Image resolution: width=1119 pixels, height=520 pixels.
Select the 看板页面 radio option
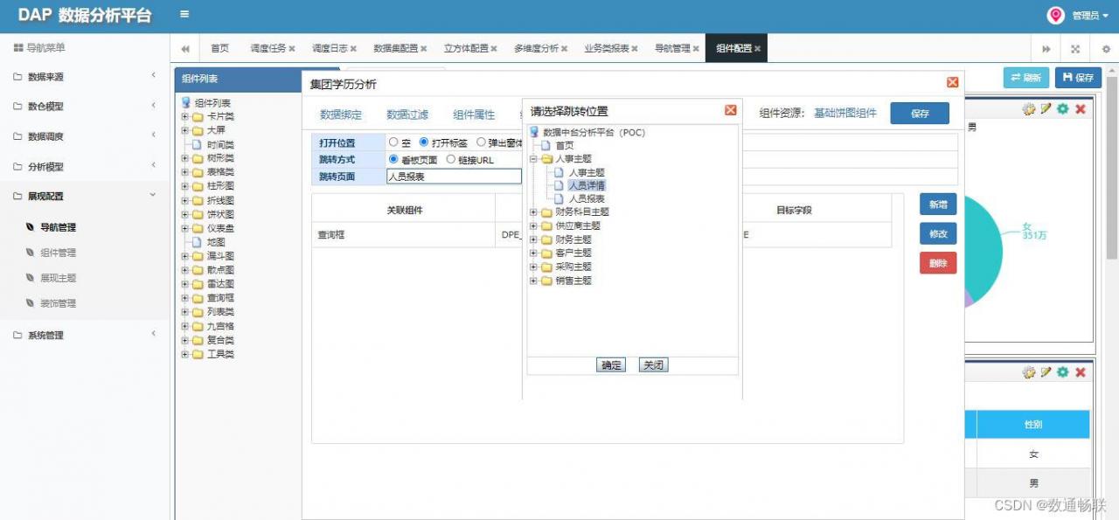pyautogui.click(x=393, y=160)
